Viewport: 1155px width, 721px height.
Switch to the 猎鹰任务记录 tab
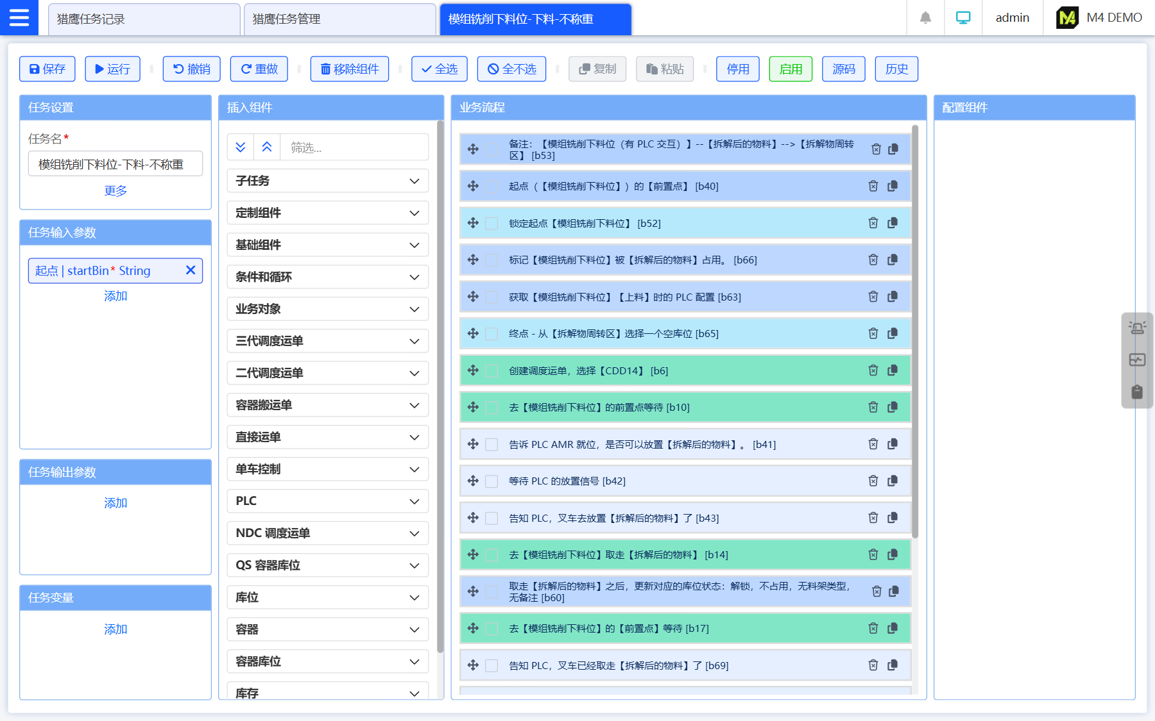pos(143,19)
